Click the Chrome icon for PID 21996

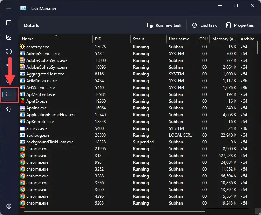pos(23,148)
